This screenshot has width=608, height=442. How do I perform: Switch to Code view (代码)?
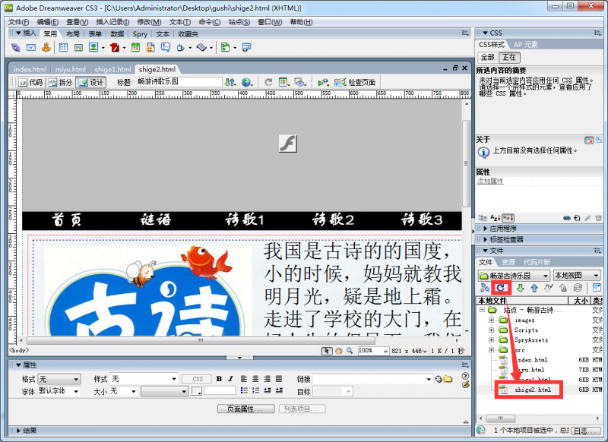(30, 82)
